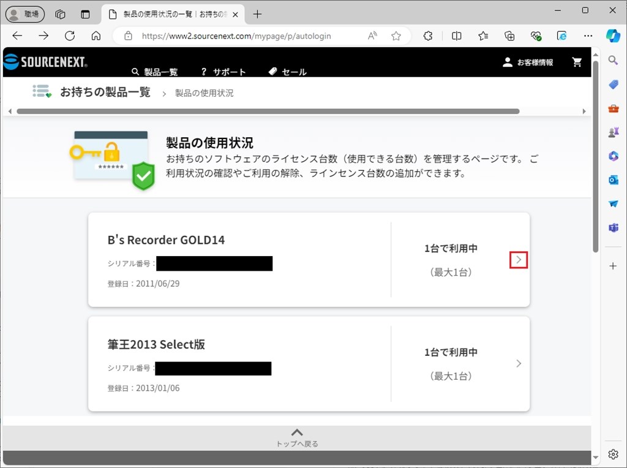
Task: Open the Read Aloud icon
Action: 373,36
